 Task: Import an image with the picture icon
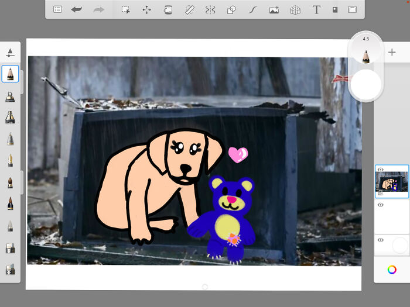[x=274, y=9]
